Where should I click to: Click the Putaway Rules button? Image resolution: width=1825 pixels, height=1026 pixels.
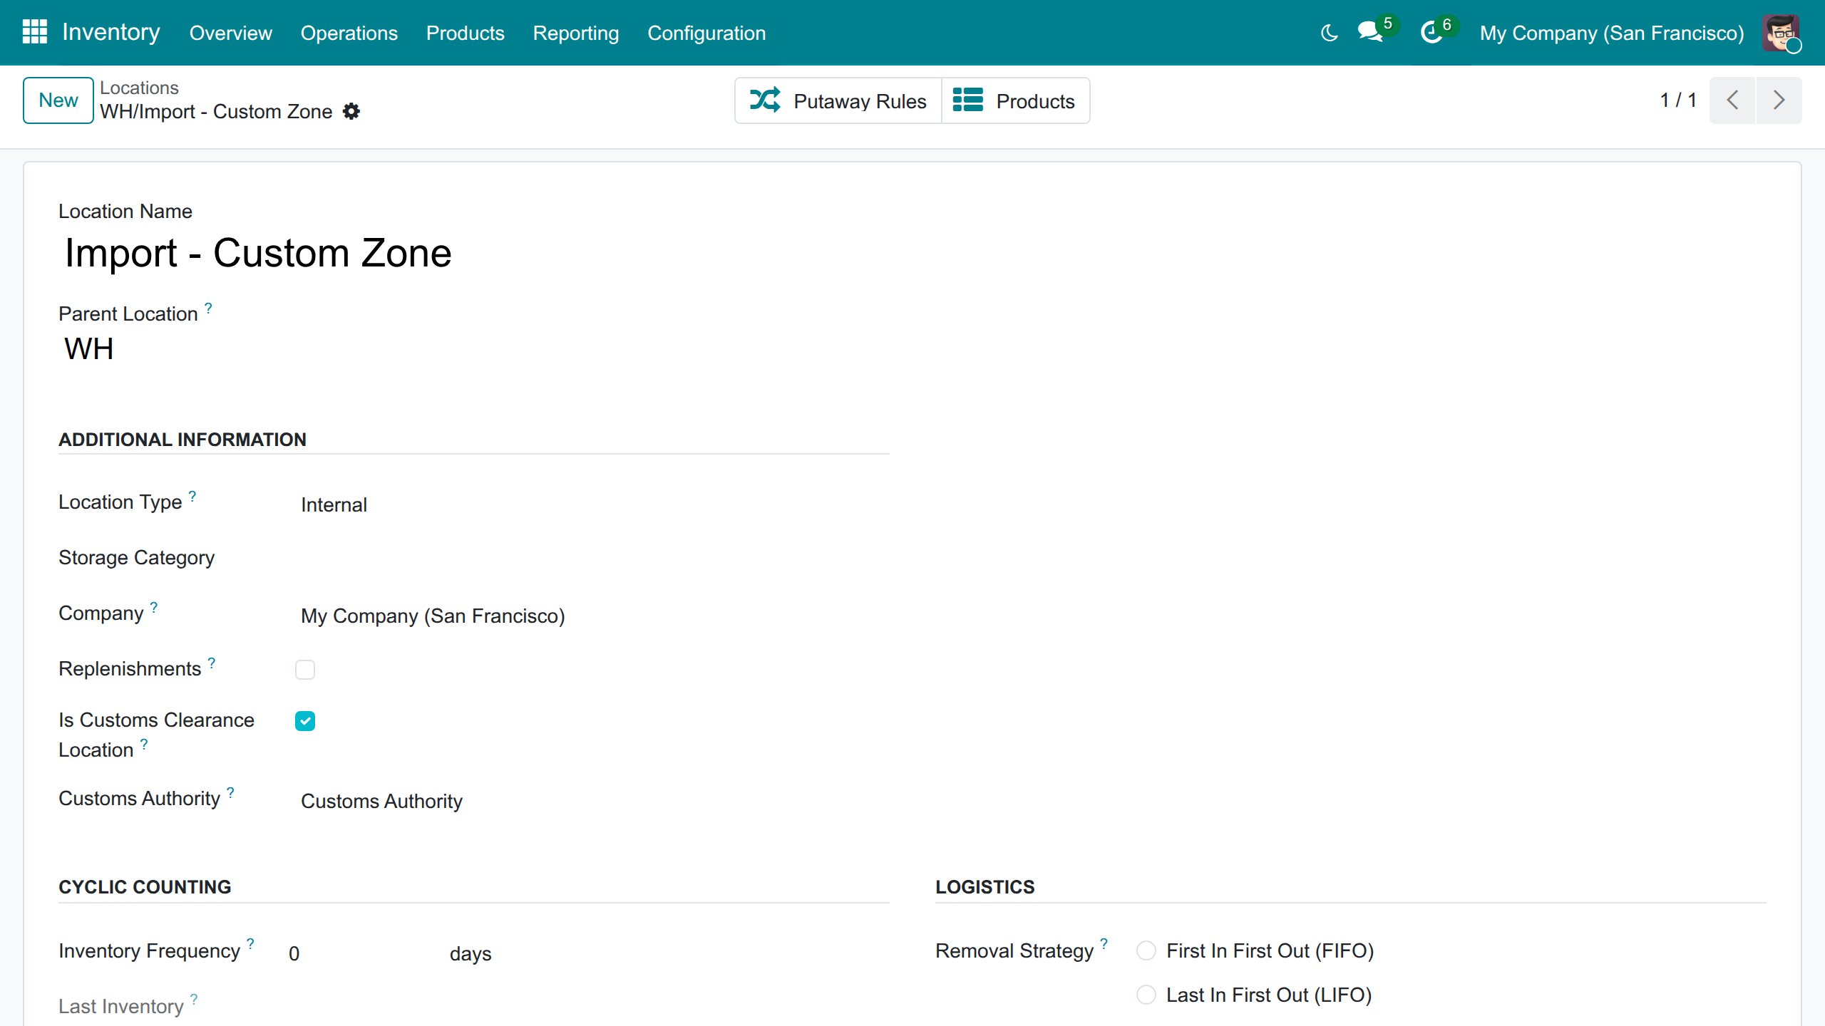[x=838, y=100]
